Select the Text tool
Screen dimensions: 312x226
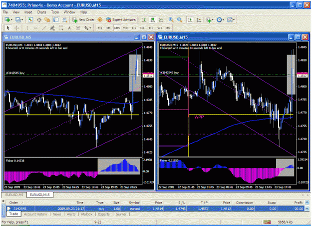[69, 28]
